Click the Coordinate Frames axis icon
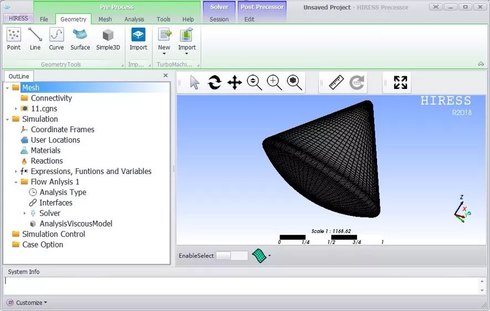The width and height of the screenshot is (490, 311). click(24, 129)
